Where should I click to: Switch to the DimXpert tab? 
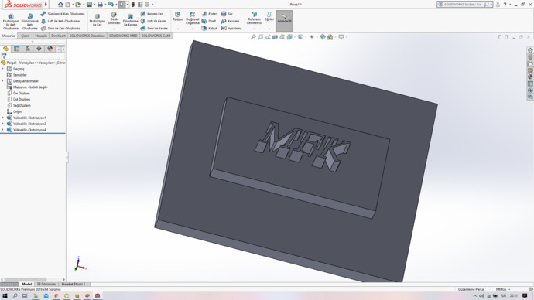point(58,36)
